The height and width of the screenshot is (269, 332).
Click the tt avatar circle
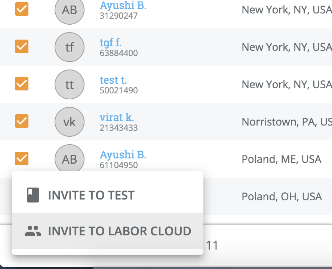click(70, 85)
